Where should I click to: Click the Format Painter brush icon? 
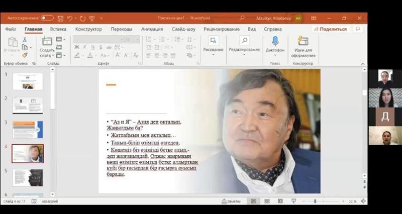click(x=25, y=55)
